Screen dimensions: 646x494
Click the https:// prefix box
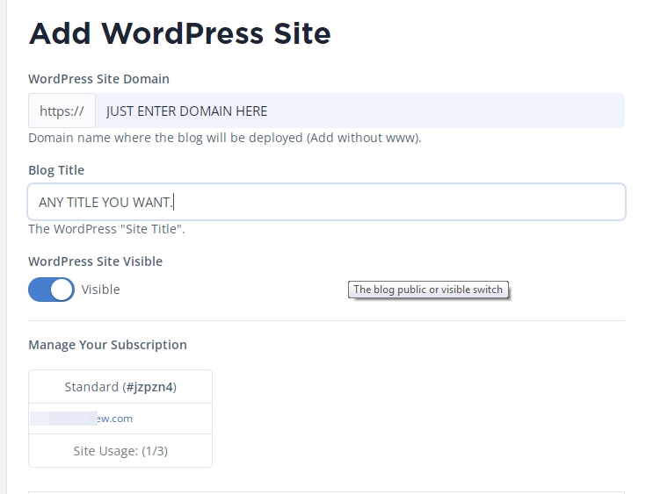[62, 111]
